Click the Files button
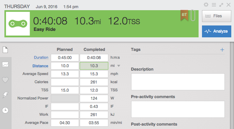This screenshot has width=234, height=129. coord(217,16)
